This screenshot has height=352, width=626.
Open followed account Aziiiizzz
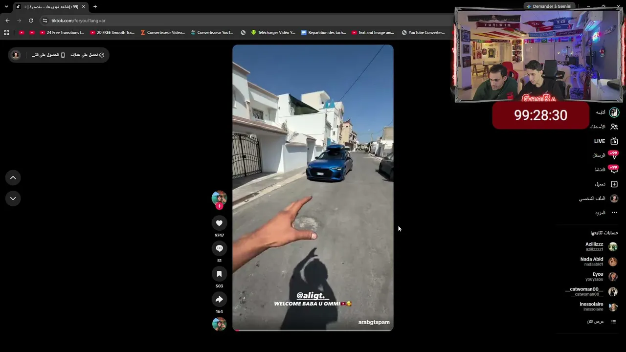click(x=601, y=246)
